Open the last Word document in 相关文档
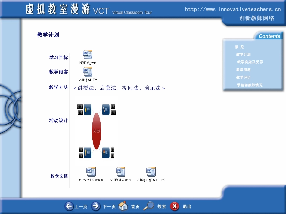 click(x=151, y=172)
